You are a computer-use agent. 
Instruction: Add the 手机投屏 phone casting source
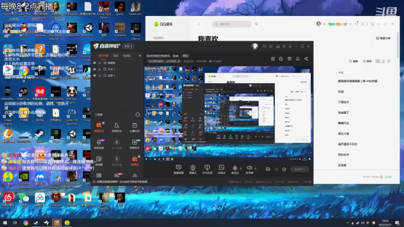tap(207, 169)
